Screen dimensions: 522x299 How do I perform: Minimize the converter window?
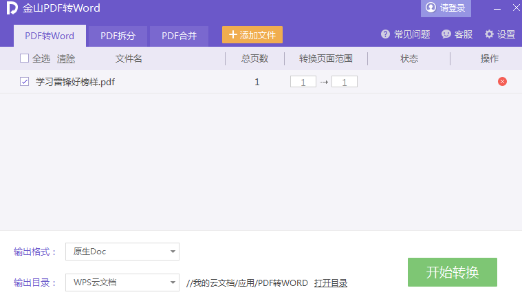click(497, 9)
